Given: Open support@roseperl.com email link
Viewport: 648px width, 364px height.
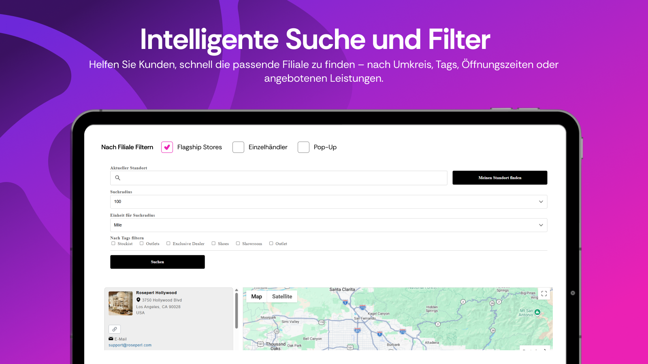Looking at the screenshot, I should 130,345.
